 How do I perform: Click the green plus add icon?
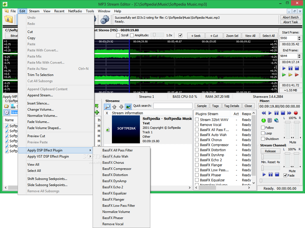pyautogui.click(x=97, y=112)
